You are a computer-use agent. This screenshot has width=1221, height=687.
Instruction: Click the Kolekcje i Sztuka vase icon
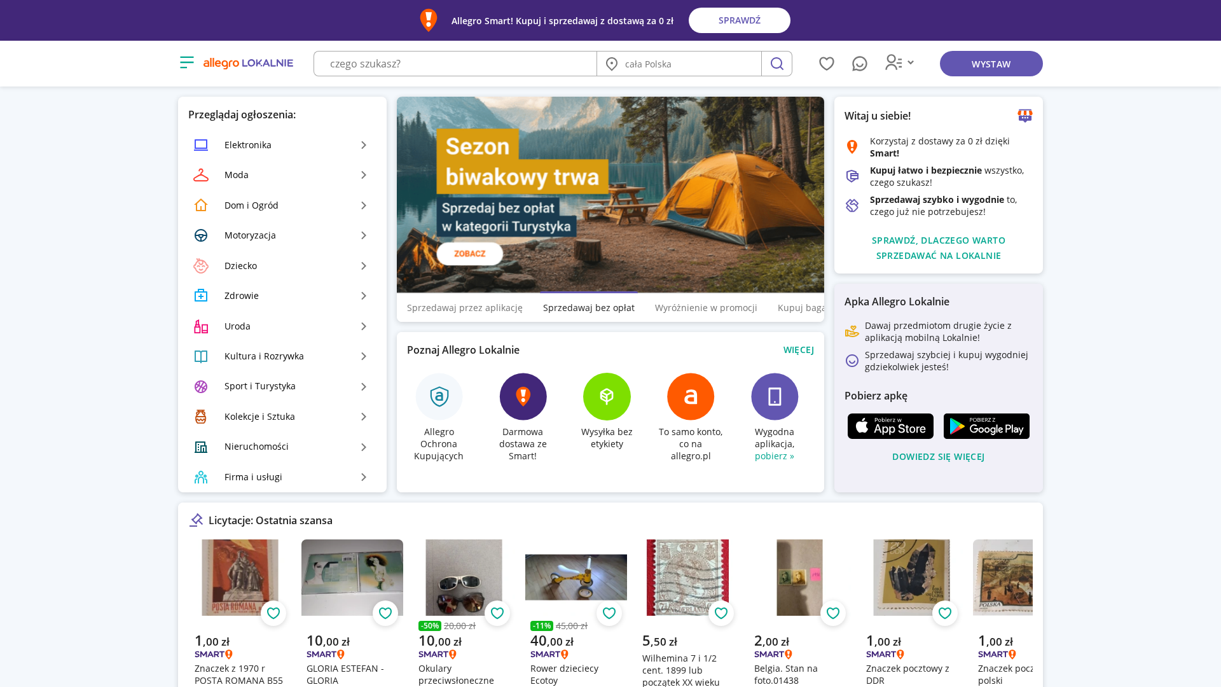click(x=201, y=417)
